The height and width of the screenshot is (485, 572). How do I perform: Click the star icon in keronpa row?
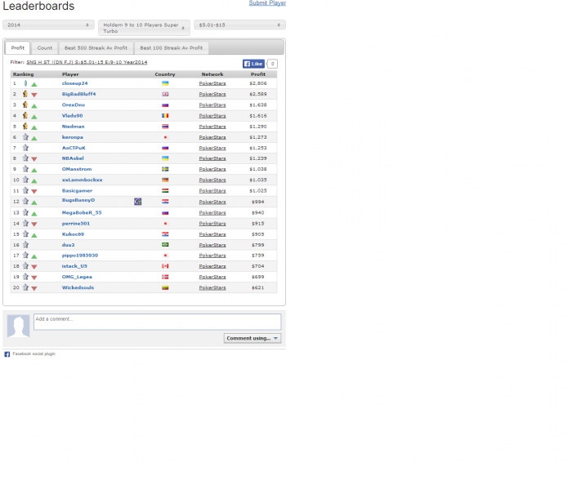[x=25, y=137]
